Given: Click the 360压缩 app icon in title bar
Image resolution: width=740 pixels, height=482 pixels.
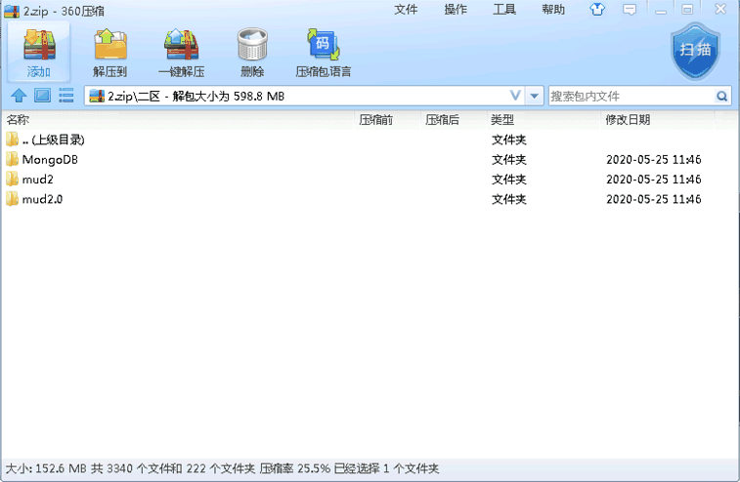Looking at the screenshot, I should pos(12,11).
